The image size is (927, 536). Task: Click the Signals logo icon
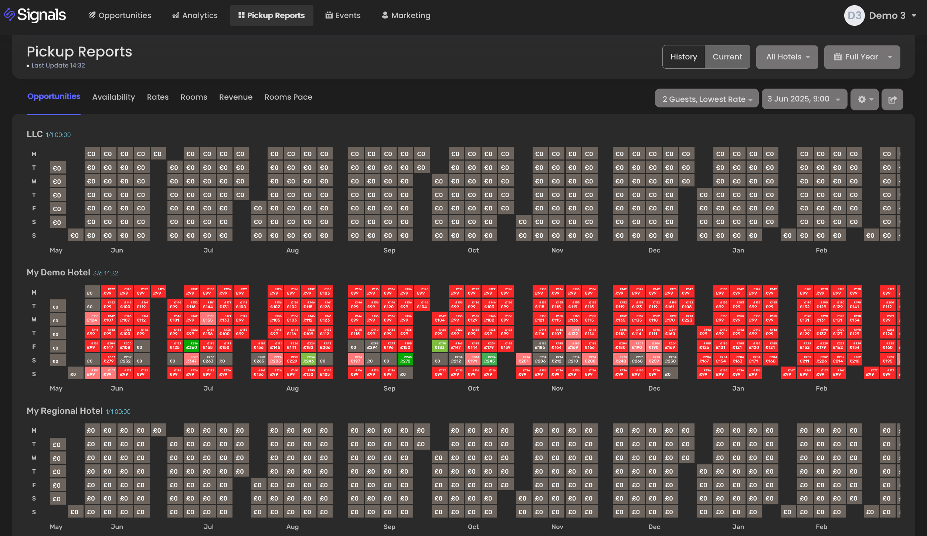coord(10,15)
